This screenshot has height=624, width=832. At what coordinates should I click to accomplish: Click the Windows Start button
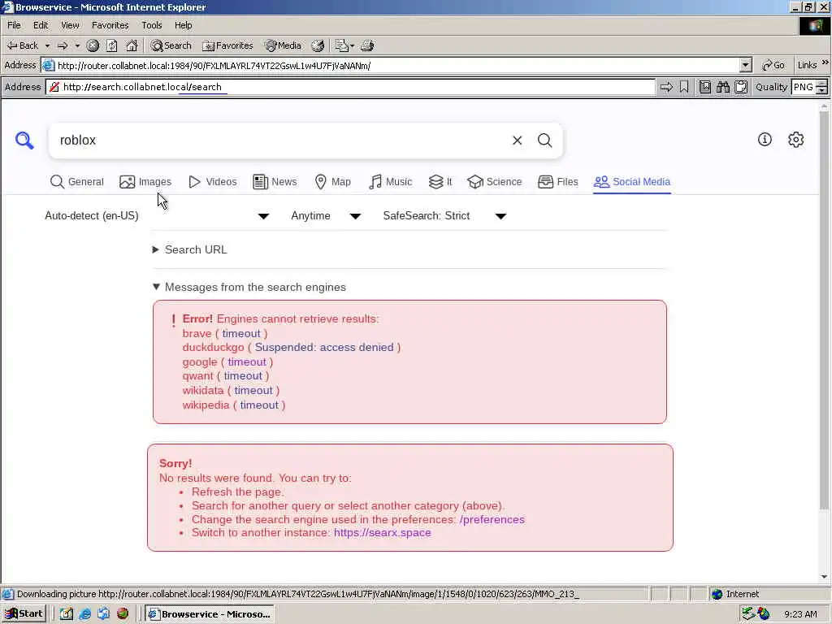(24, 614)
